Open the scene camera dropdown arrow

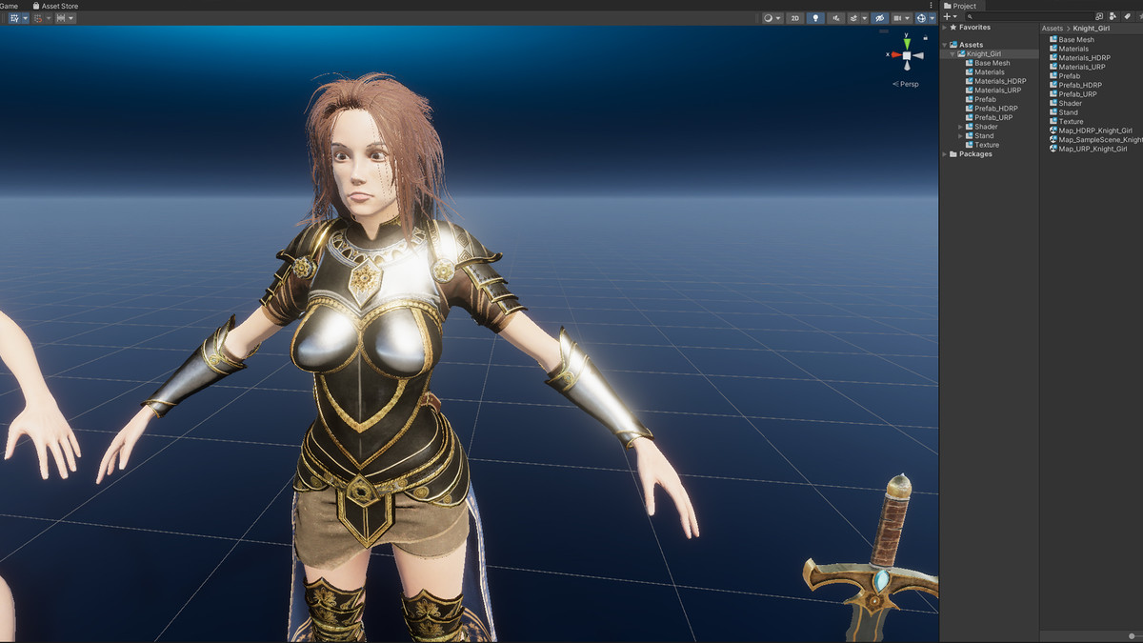click(x=908, y=18)
